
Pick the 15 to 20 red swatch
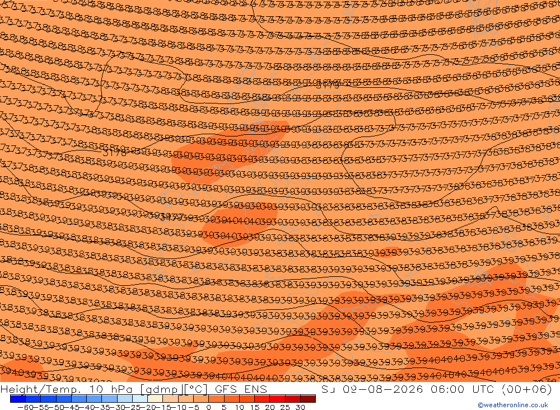pyautogui.click(x=262, y=399)
